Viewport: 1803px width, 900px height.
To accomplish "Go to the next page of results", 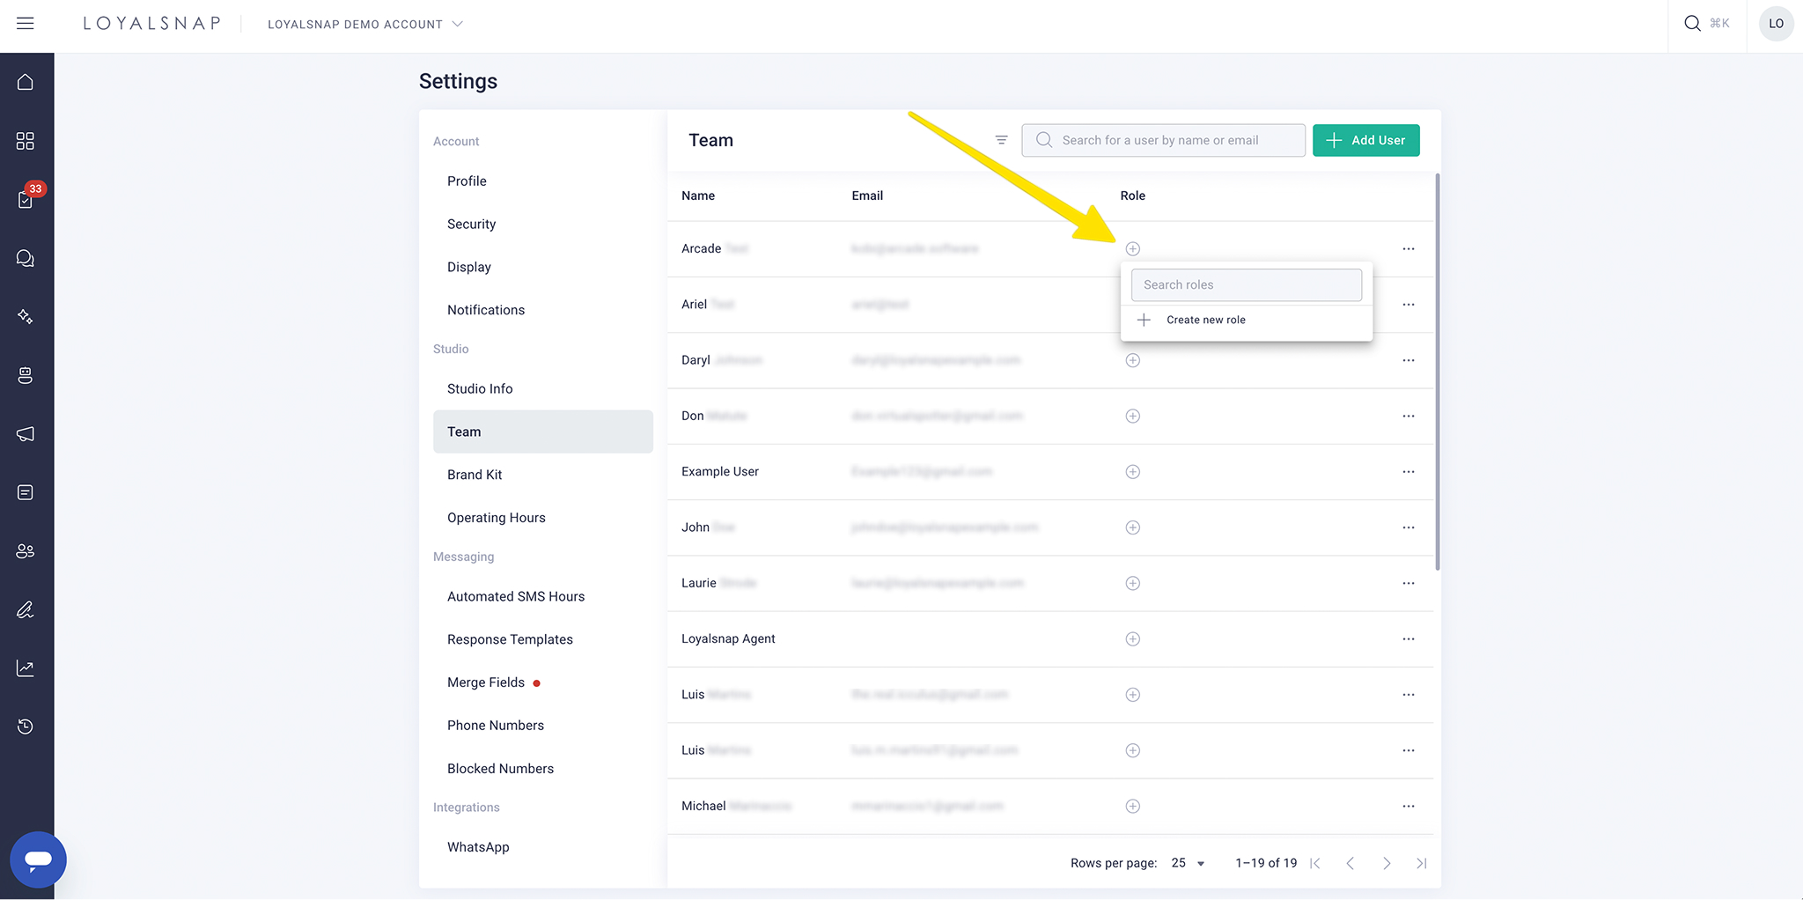I will tap(1387, 863).
